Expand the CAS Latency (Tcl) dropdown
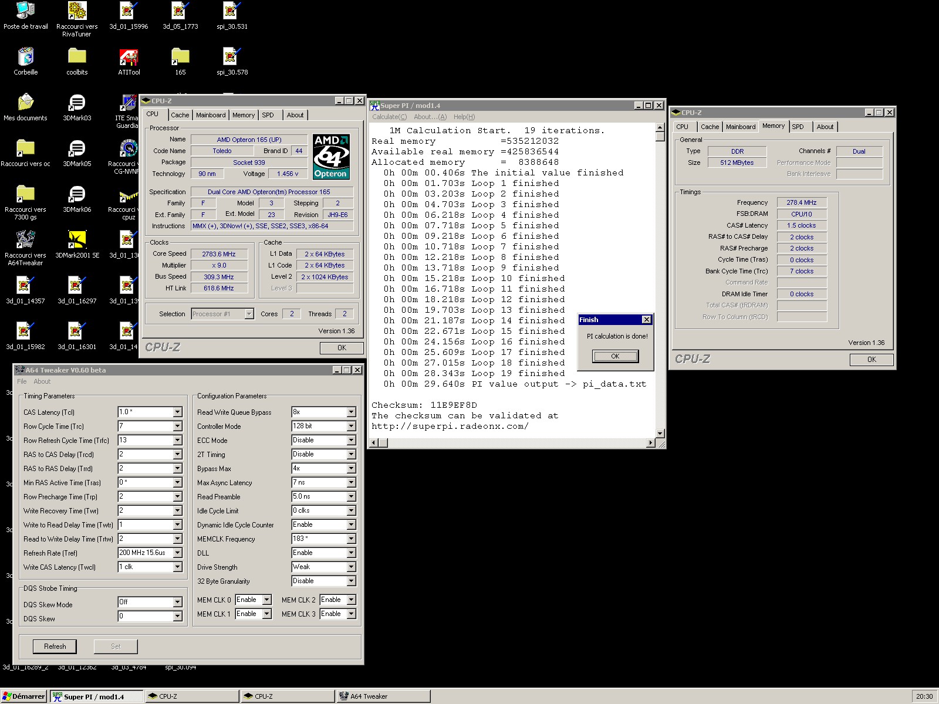 point(177,412)
